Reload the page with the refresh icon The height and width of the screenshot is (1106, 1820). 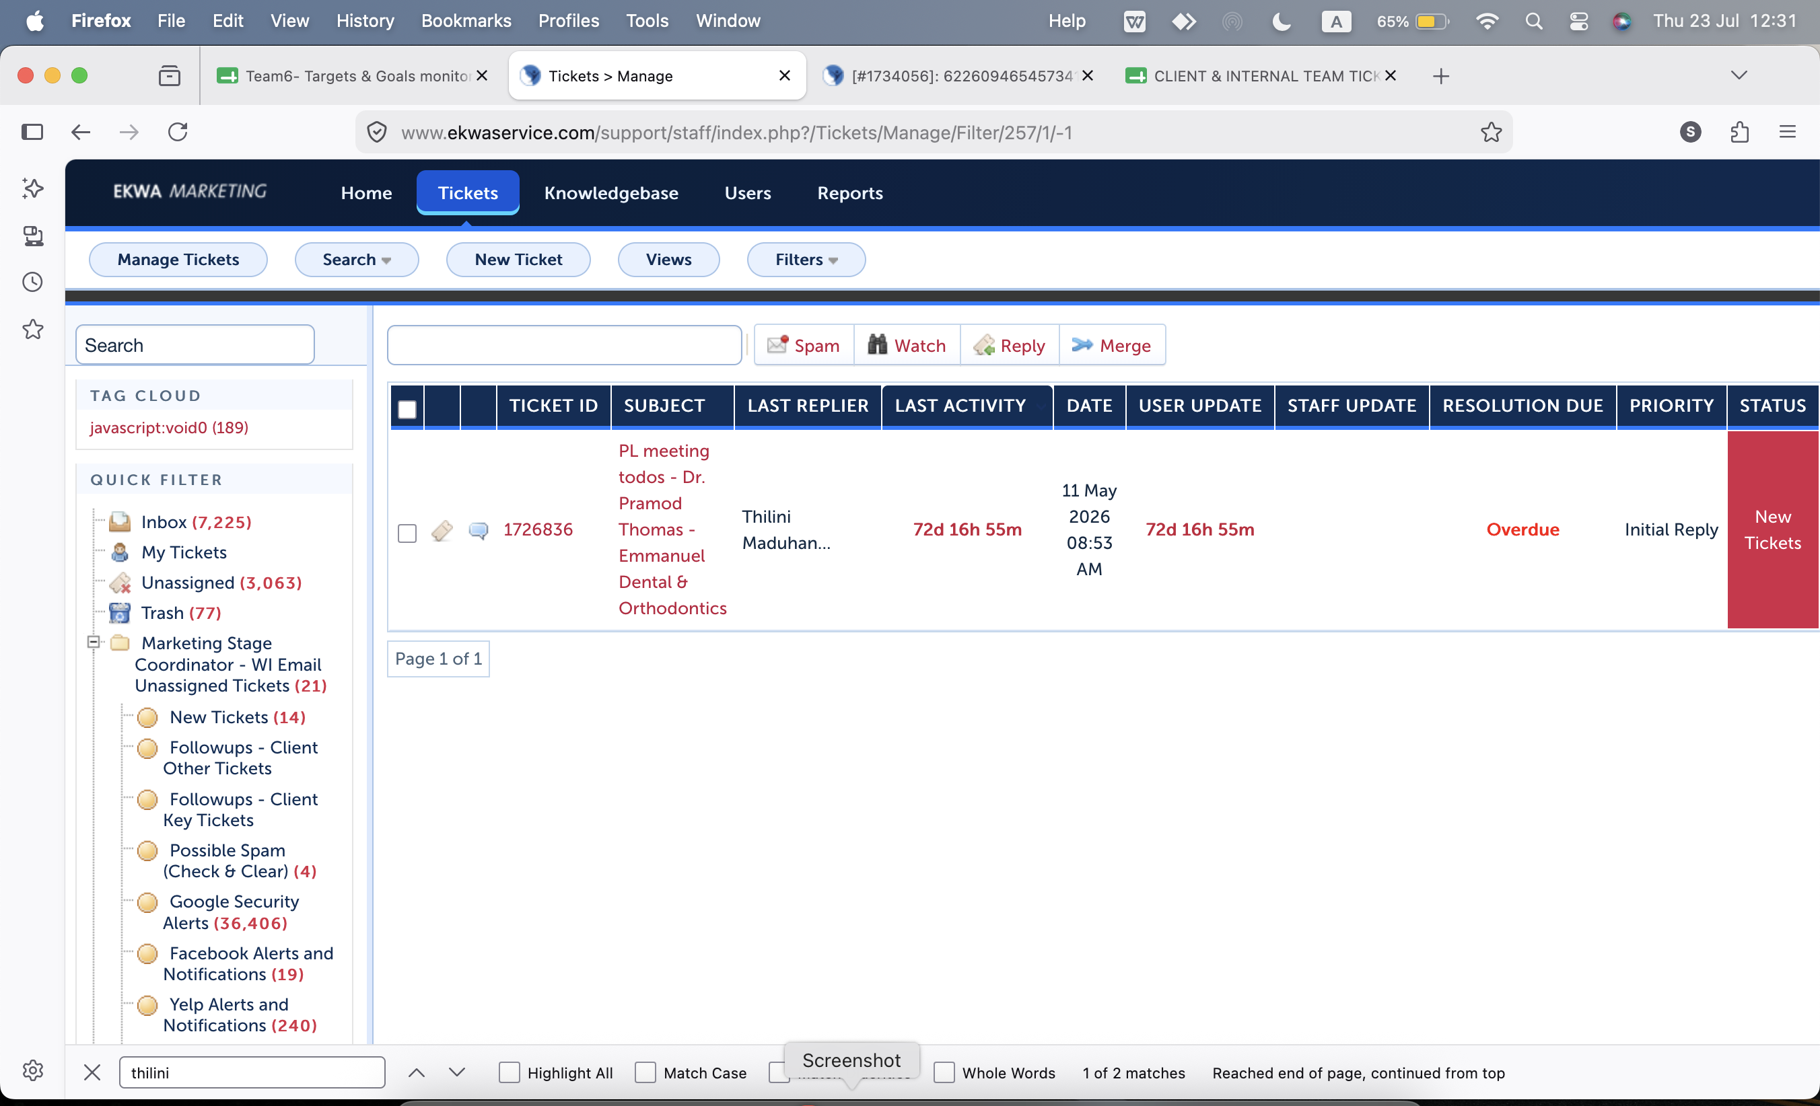pyautogui.click(x=178, y=132)
